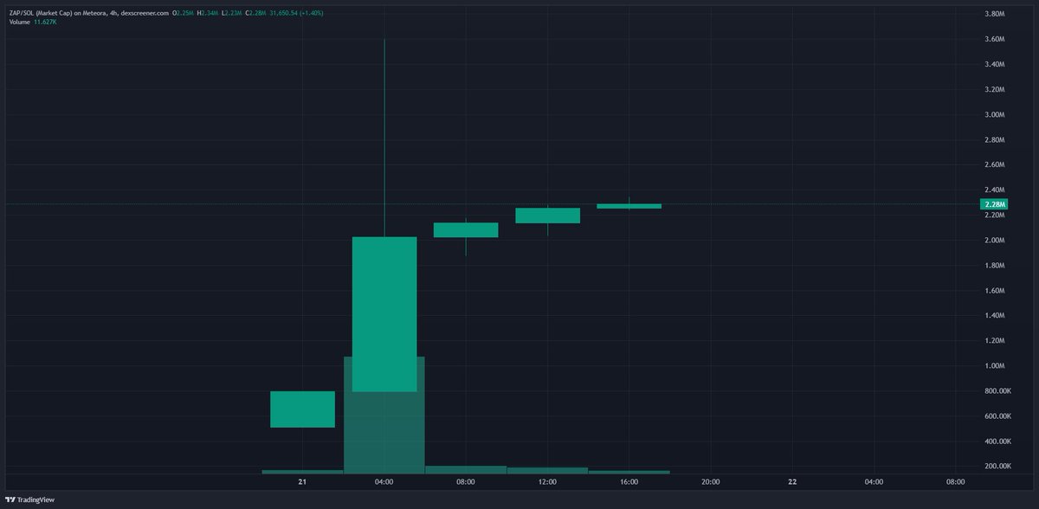Click the volume value 11.627K

click(x=45, y=23)
